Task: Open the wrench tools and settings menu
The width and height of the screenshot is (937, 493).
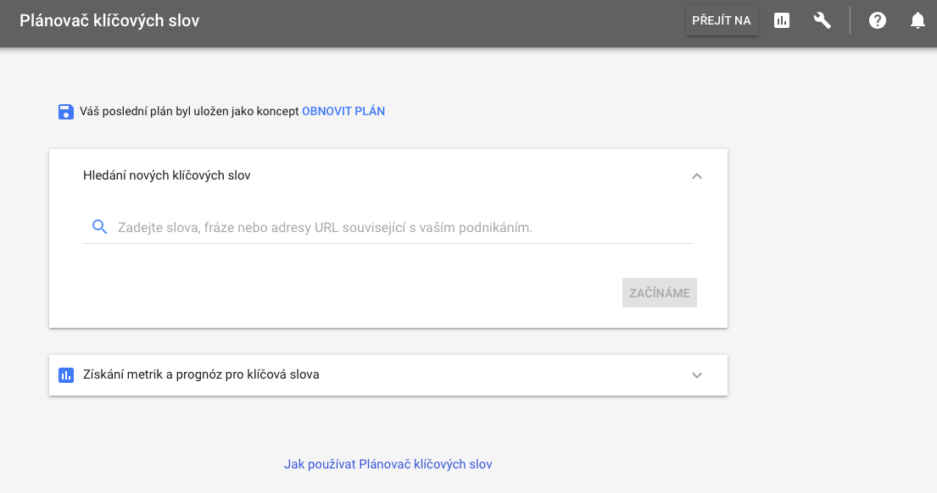Action: pos(823,20)
